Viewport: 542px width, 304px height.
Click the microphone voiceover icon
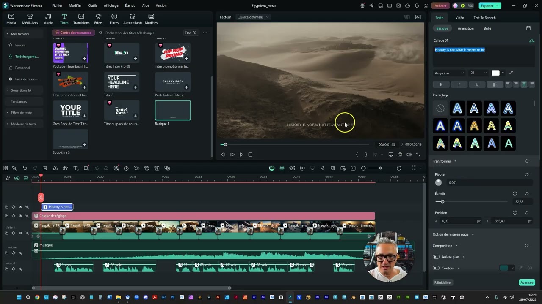coord(323,168)
